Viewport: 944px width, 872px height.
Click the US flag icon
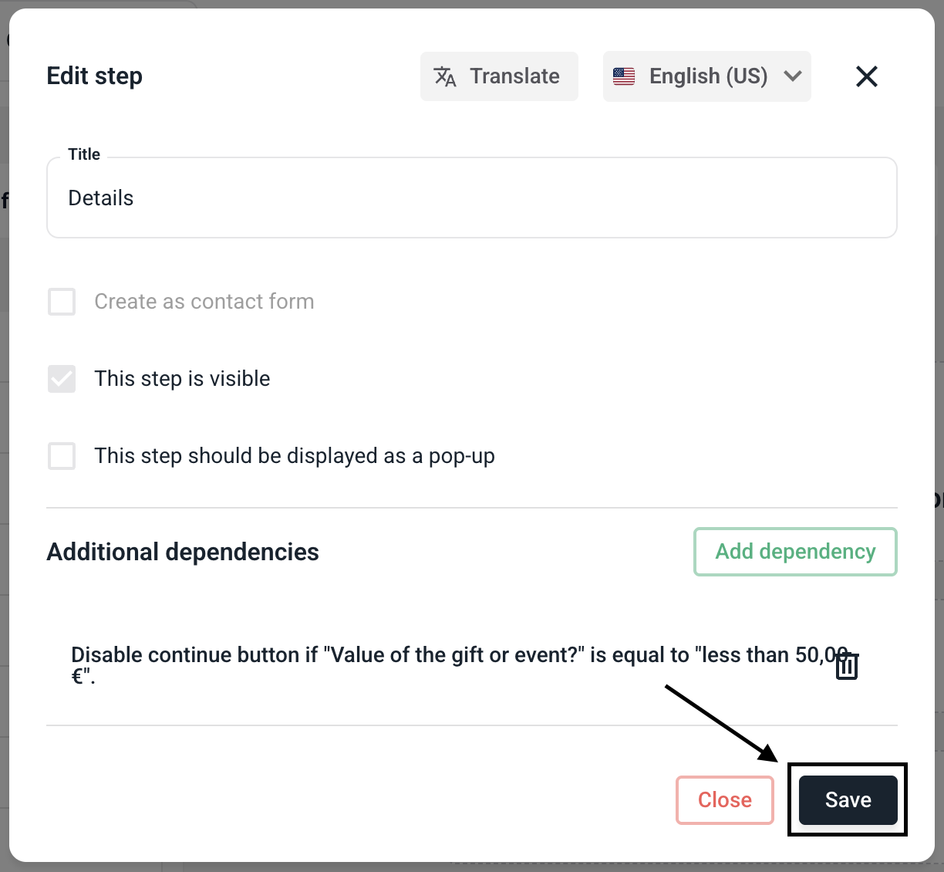click(x=624, y=76)
